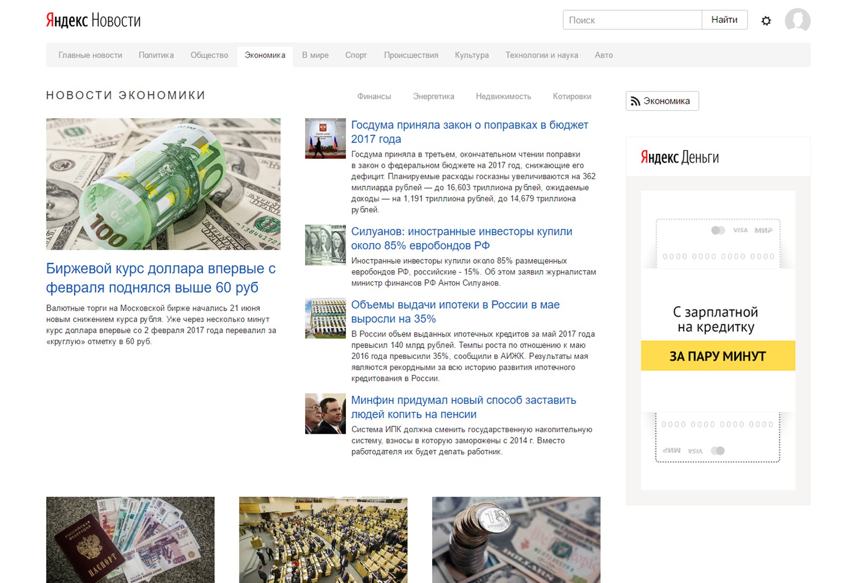857x583 pixels.
Task: Open the Главные новости tab
Action: [91, 55]
